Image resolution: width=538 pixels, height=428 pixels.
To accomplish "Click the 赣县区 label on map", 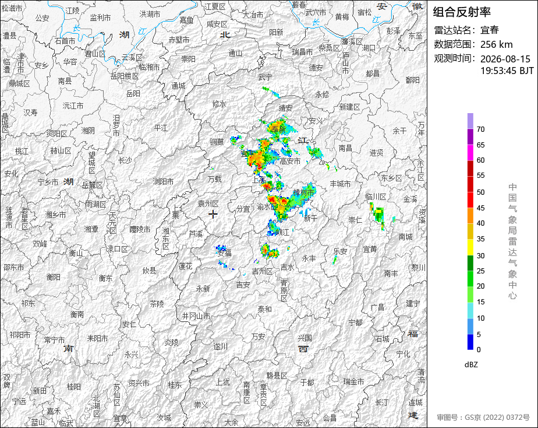I will coord(277,376).
